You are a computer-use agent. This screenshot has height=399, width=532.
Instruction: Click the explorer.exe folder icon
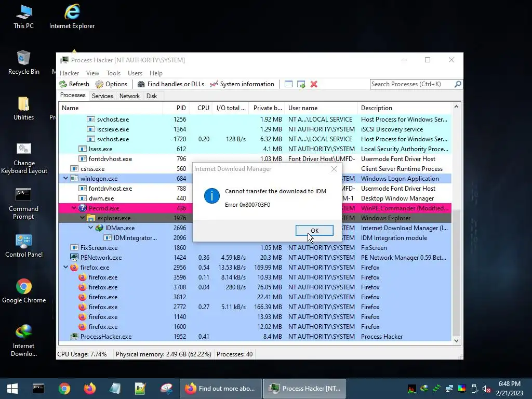click(90, 218)
